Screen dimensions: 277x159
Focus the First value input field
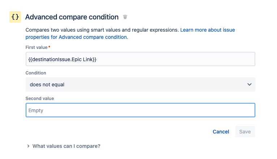140,59
